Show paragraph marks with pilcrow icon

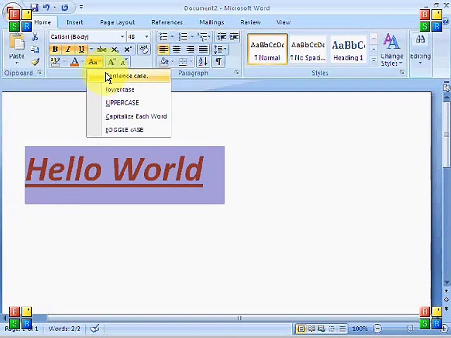pyautogui.click(x=218, y=61)
